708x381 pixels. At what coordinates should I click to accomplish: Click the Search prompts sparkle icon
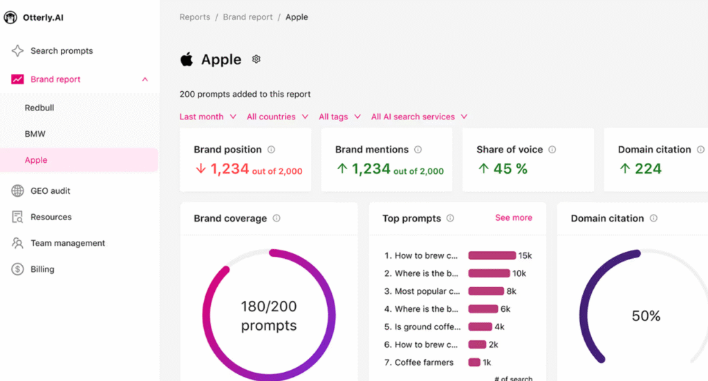pyautogui.click(x=18, y=51)
